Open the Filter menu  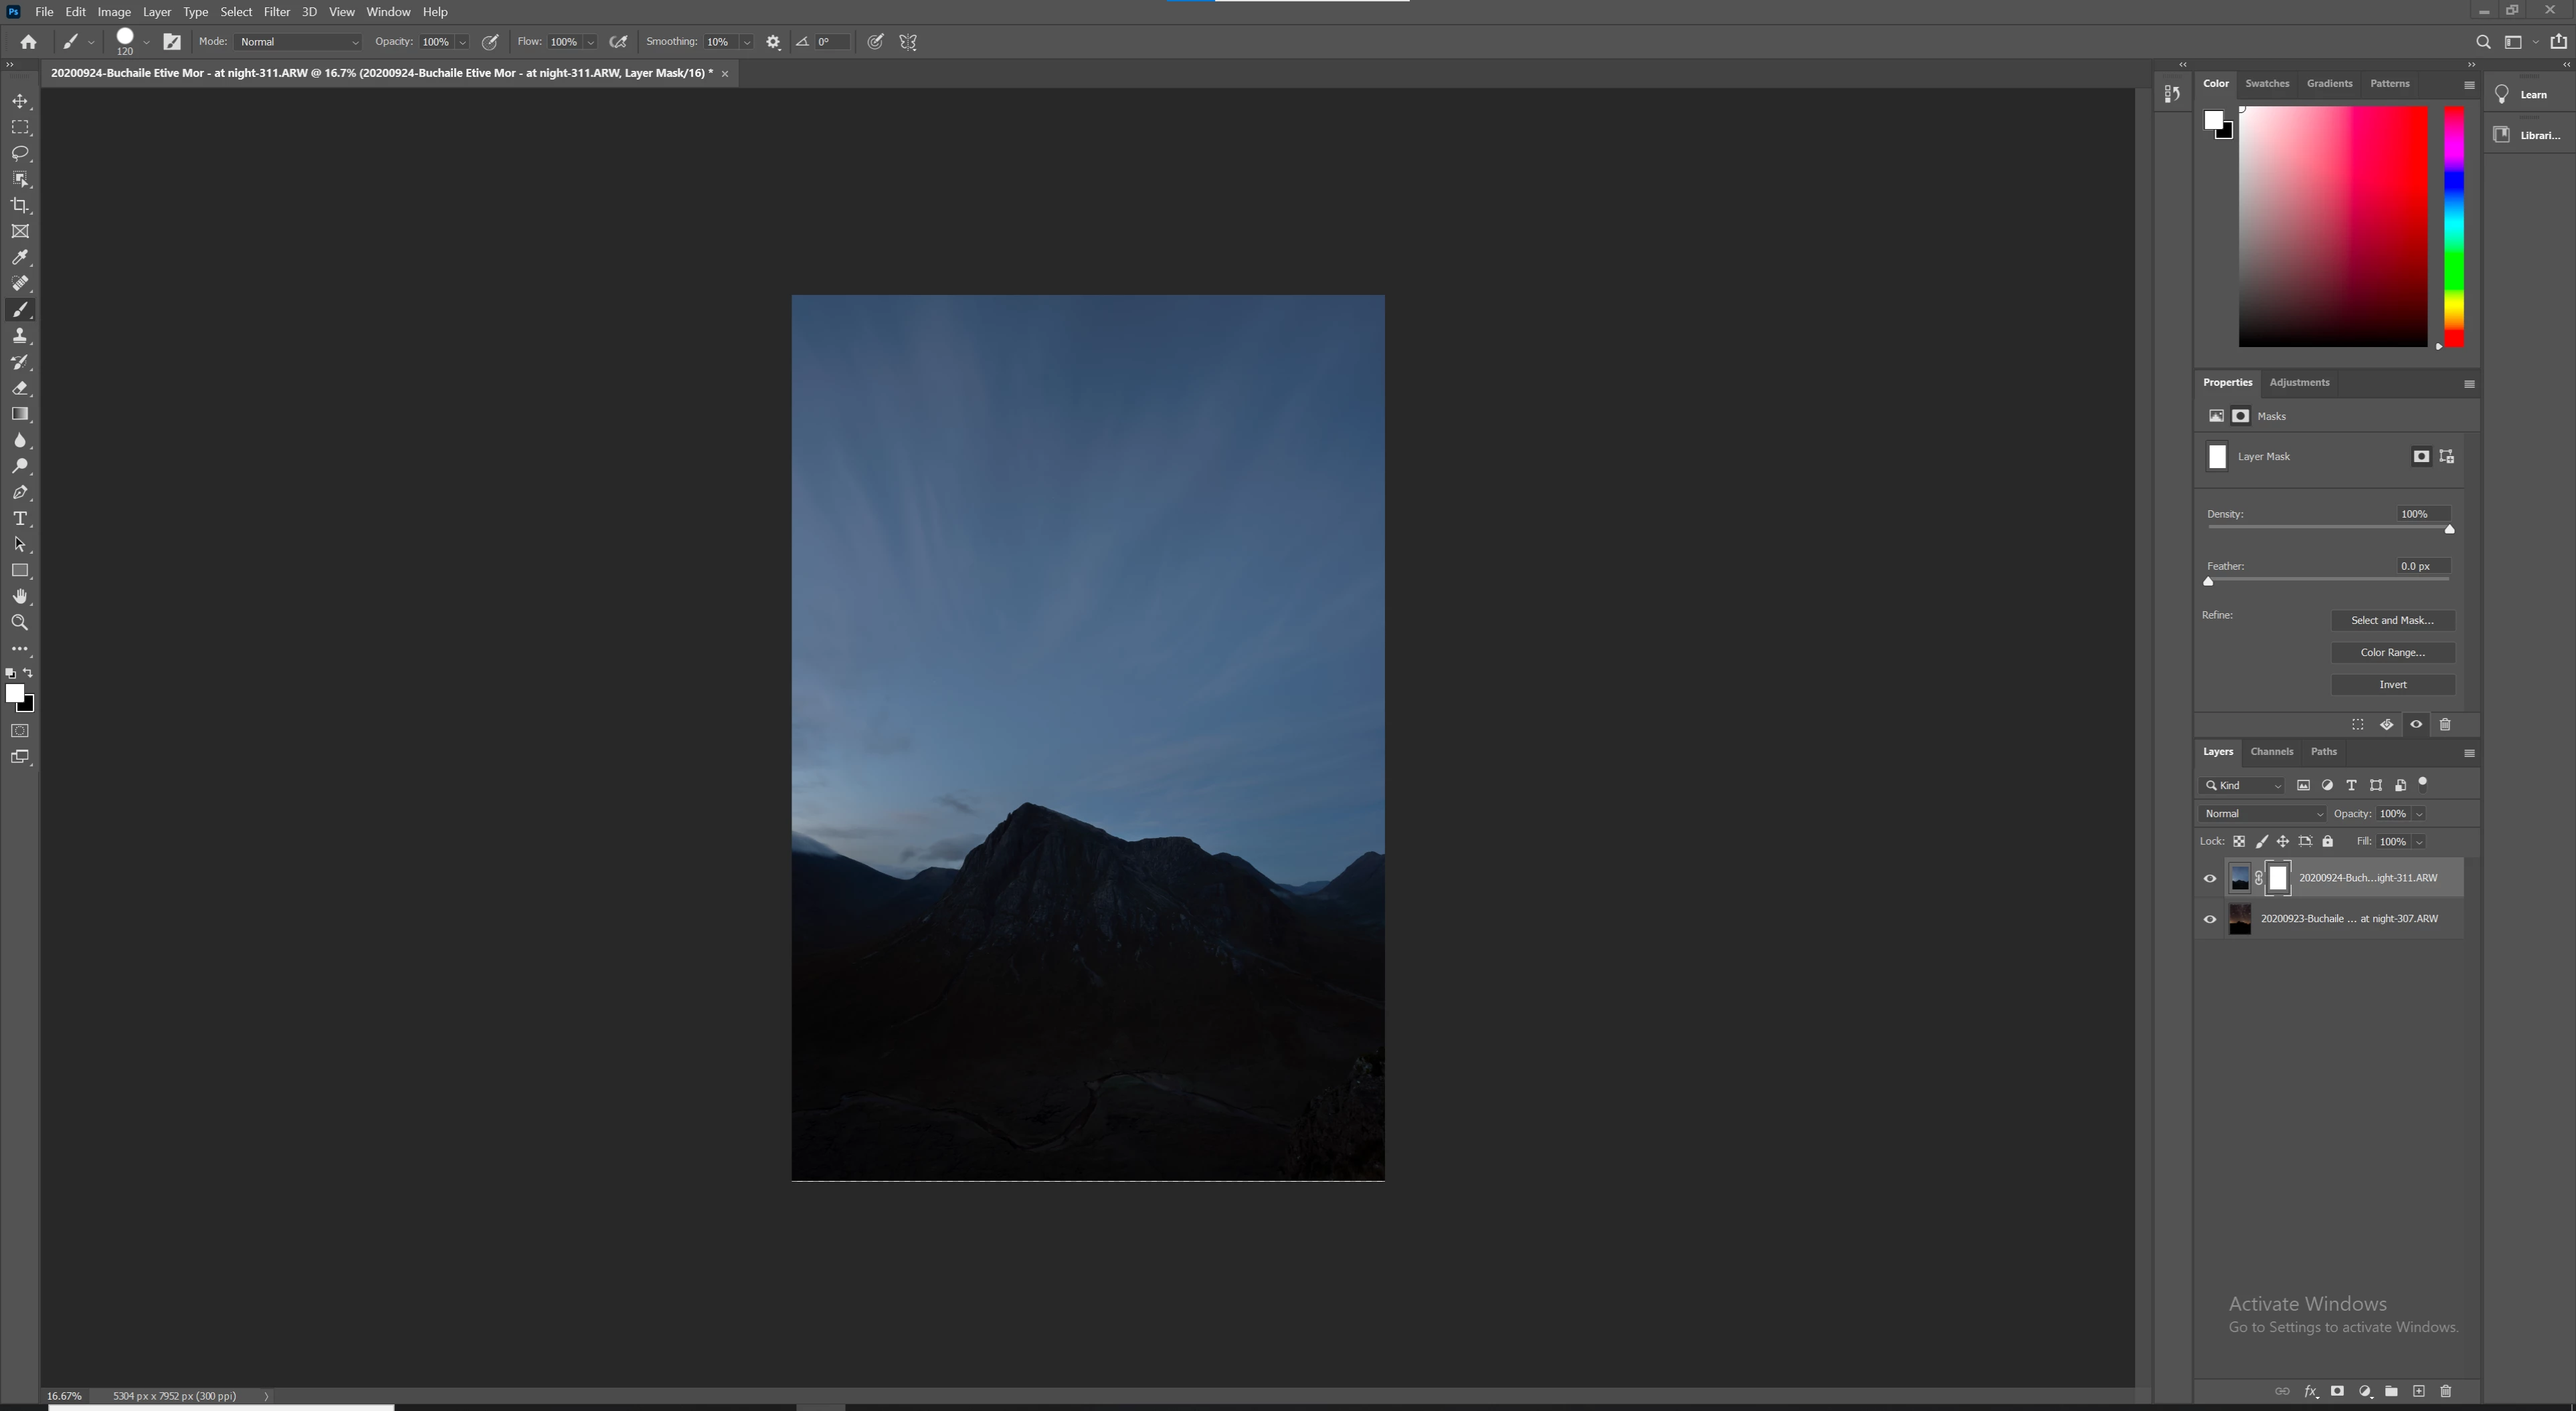[276, 12]
